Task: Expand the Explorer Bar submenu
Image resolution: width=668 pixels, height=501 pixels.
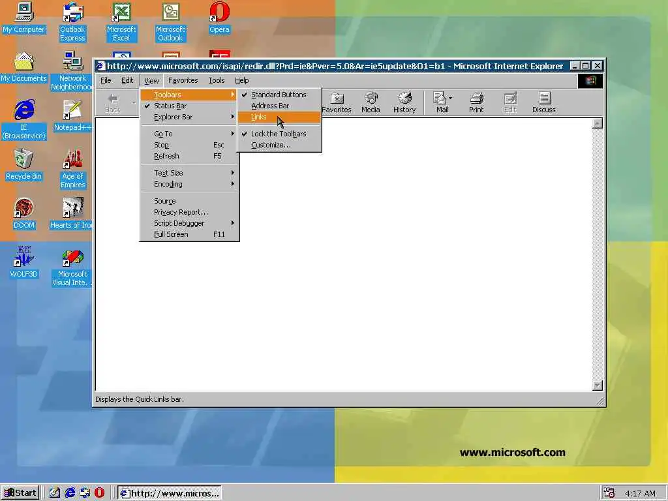Action: (190, 117)
